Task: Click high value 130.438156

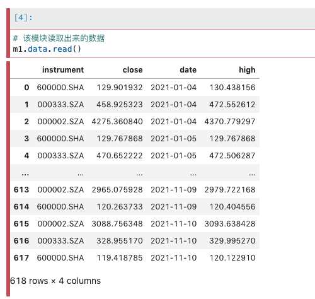Action: pyautogui.click(x=232, y=88)
